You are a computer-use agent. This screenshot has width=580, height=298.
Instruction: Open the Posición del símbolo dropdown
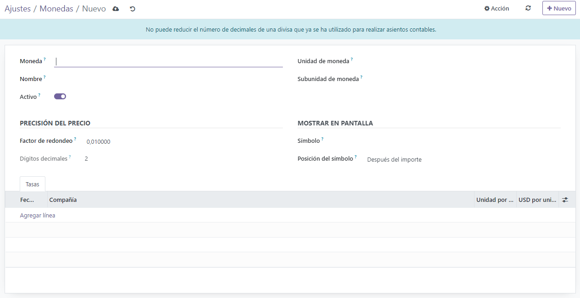point(394,158)
